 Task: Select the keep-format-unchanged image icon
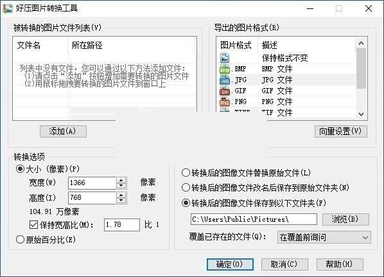point(225,58)
